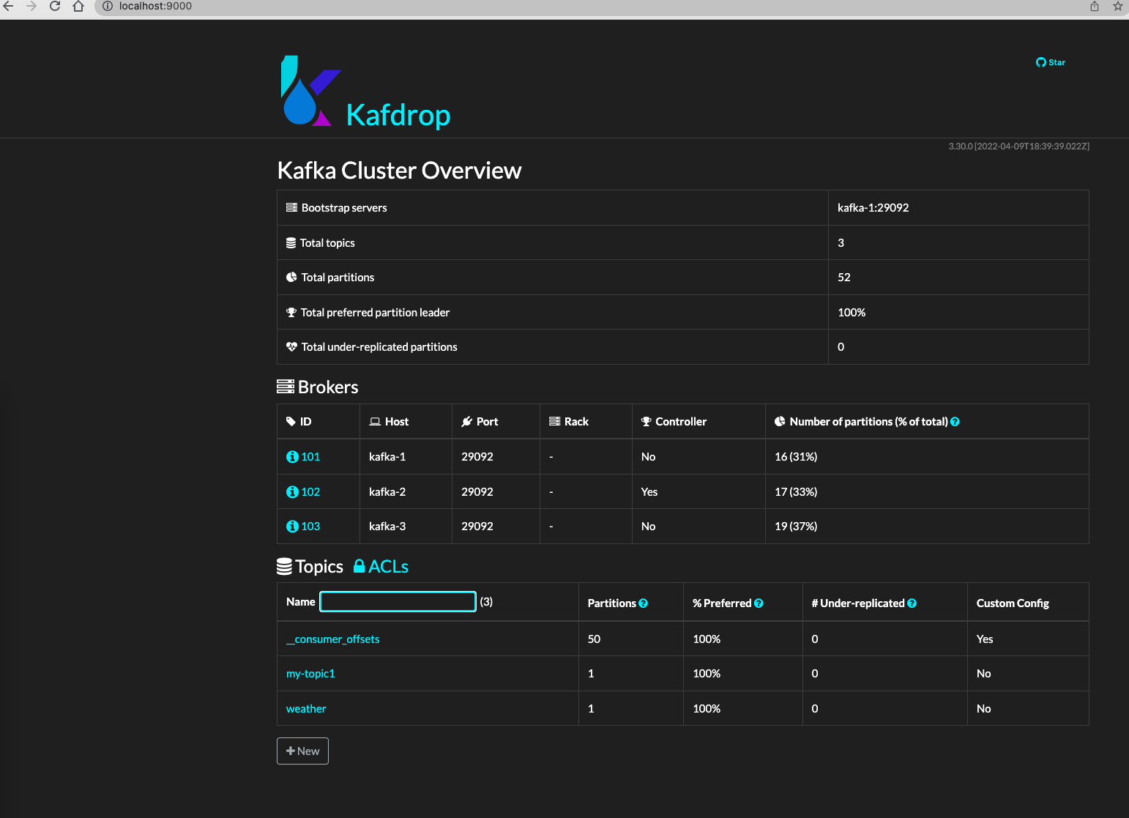The width and height of the screenshot is (1129, 818).
Task: Click host cell kafka-1 in Brokers
Action: click(387, 457)
